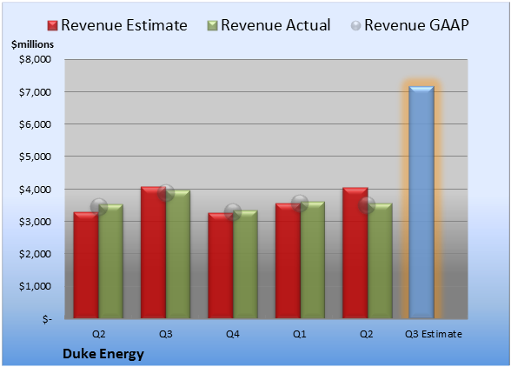Click the '$3,000' axis value
The image size is (511, 367).
(x=35, y=222)
